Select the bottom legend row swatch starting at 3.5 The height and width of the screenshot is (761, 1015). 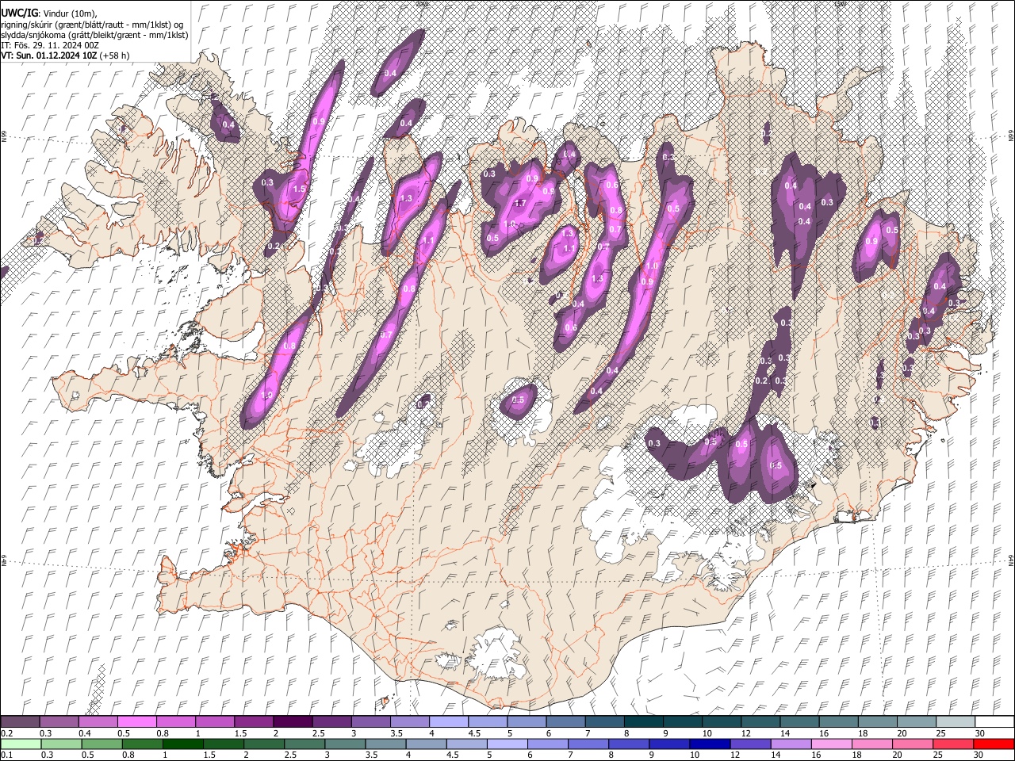pos(385,744)
